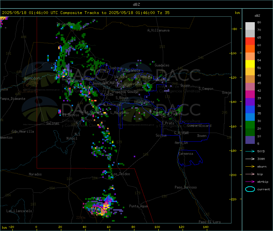Click the Soitue location label
273x231 pixels.
click(161, 135)
